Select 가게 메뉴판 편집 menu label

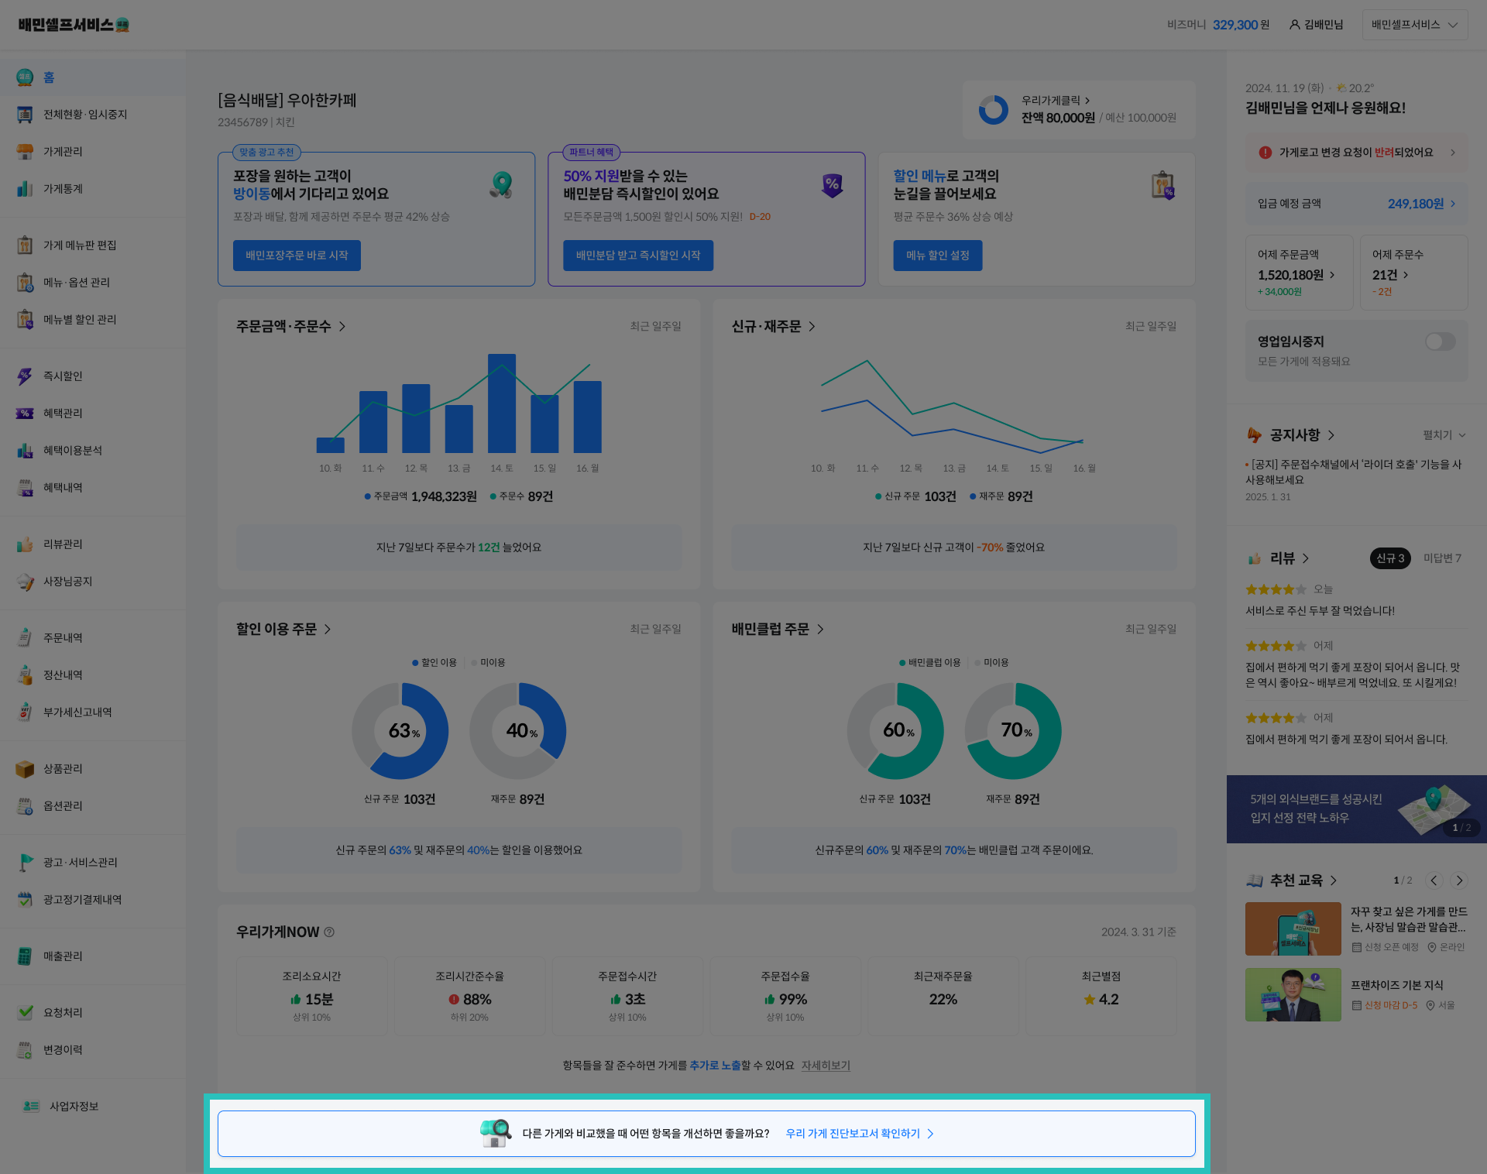coord(80,245)
